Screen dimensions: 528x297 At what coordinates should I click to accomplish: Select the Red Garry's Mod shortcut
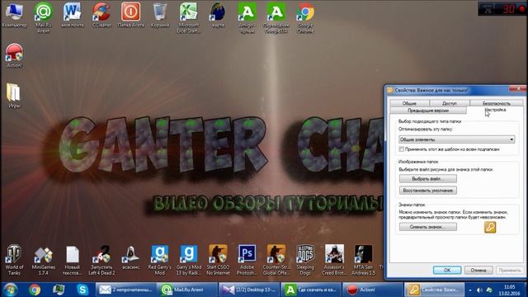[x=159, y=260]
